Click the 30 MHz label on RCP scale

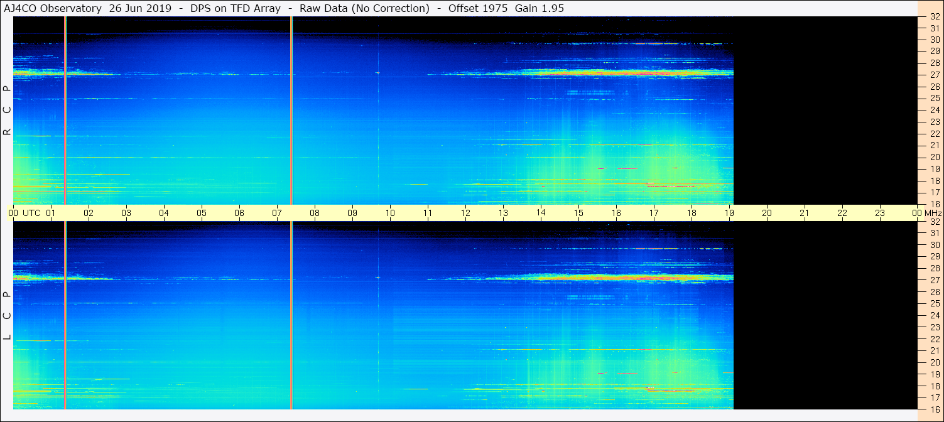[x=935, y=40]
